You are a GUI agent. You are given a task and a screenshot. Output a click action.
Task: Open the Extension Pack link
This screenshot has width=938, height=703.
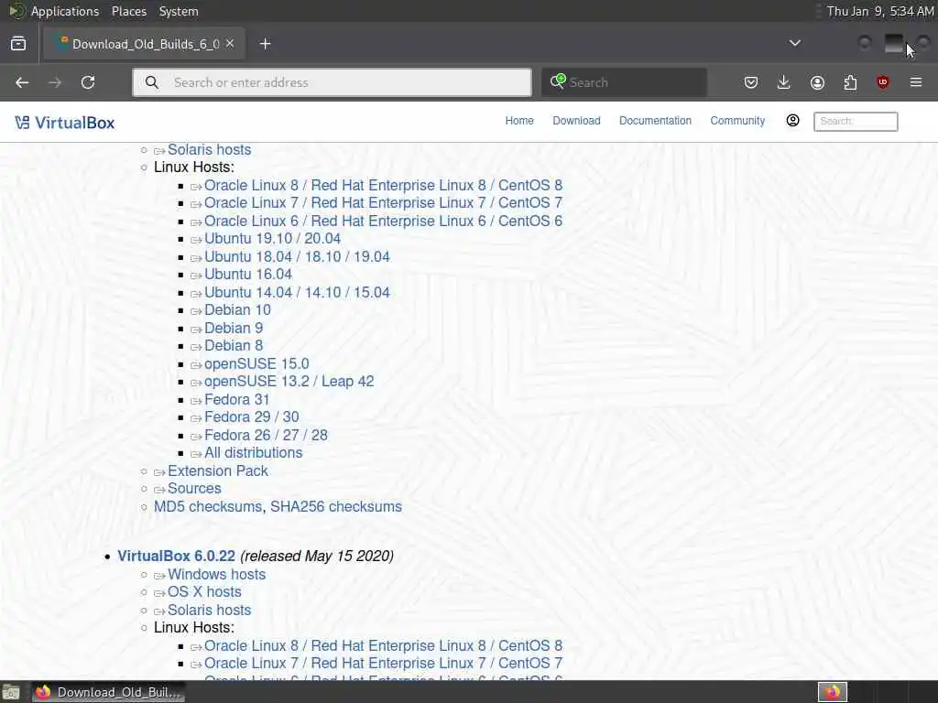click(217, 471)
